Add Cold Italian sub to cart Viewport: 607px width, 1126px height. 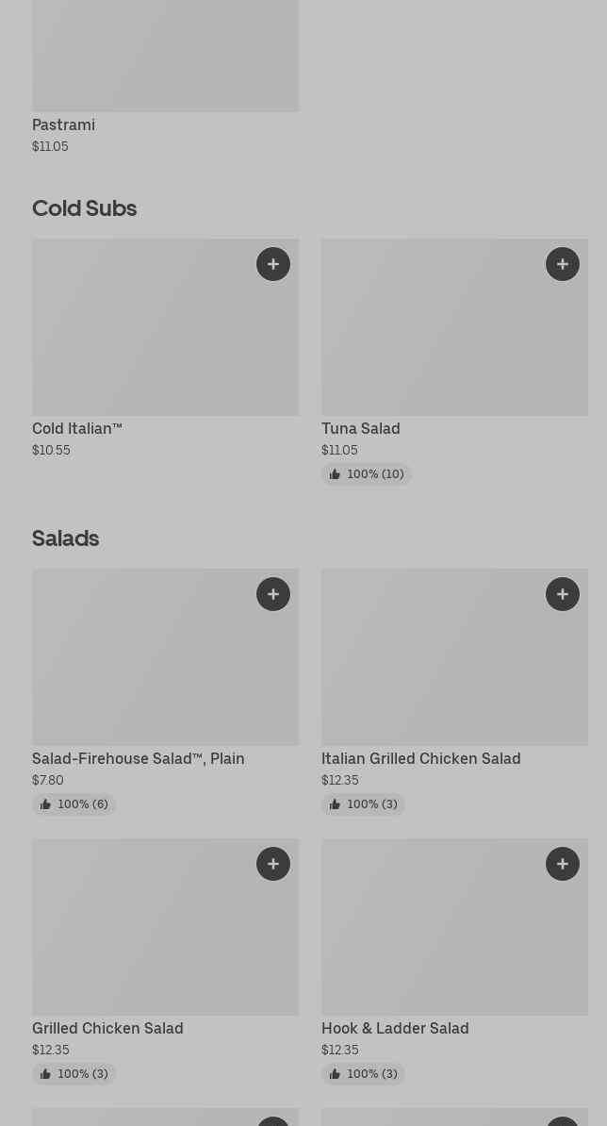tap(273, 264)
